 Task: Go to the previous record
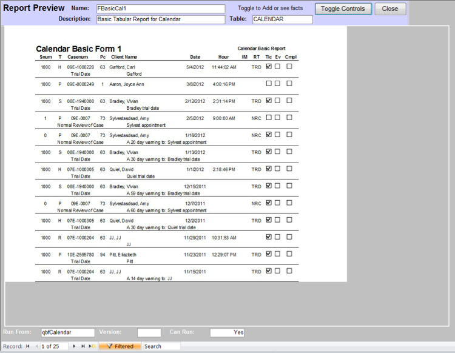35,346
